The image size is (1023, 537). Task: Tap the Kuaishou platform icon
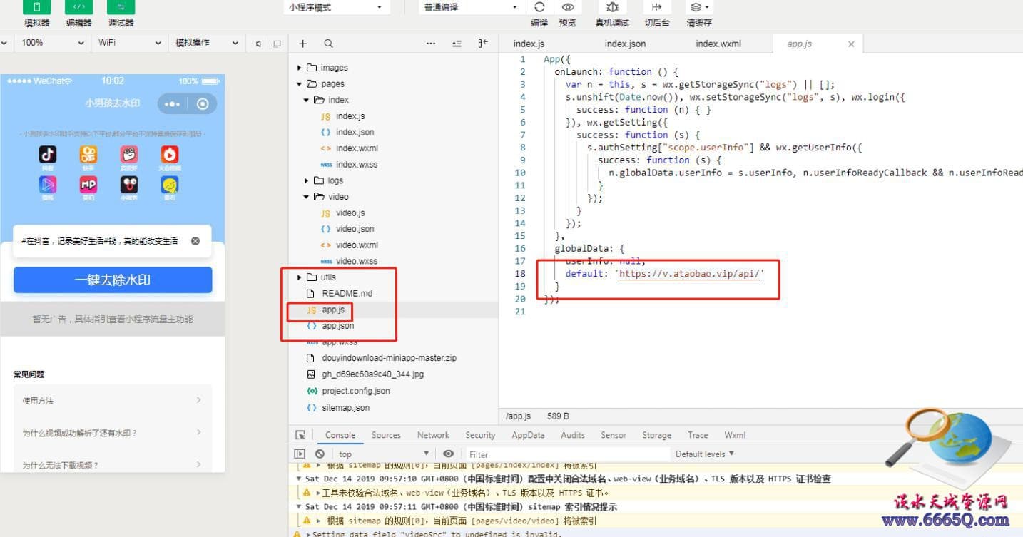click(x=88, y=154)
